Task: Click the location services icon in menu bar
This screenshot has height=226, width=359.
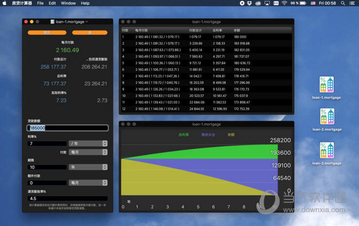Action: tap(242, 3)
